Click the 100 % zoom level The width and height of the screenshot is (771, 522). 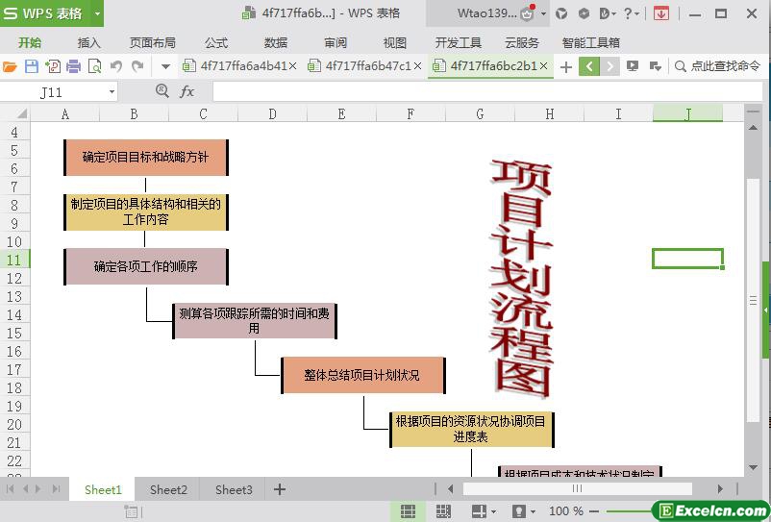point(566,511)
